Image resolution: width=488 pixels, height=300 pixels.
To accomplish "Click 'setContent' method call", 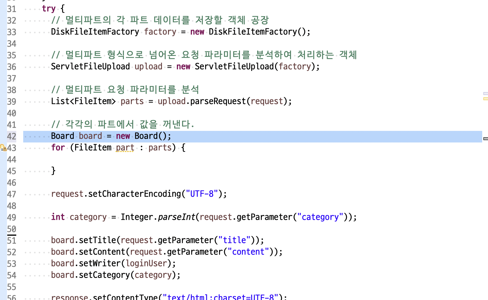I will [x=102, y=252].
